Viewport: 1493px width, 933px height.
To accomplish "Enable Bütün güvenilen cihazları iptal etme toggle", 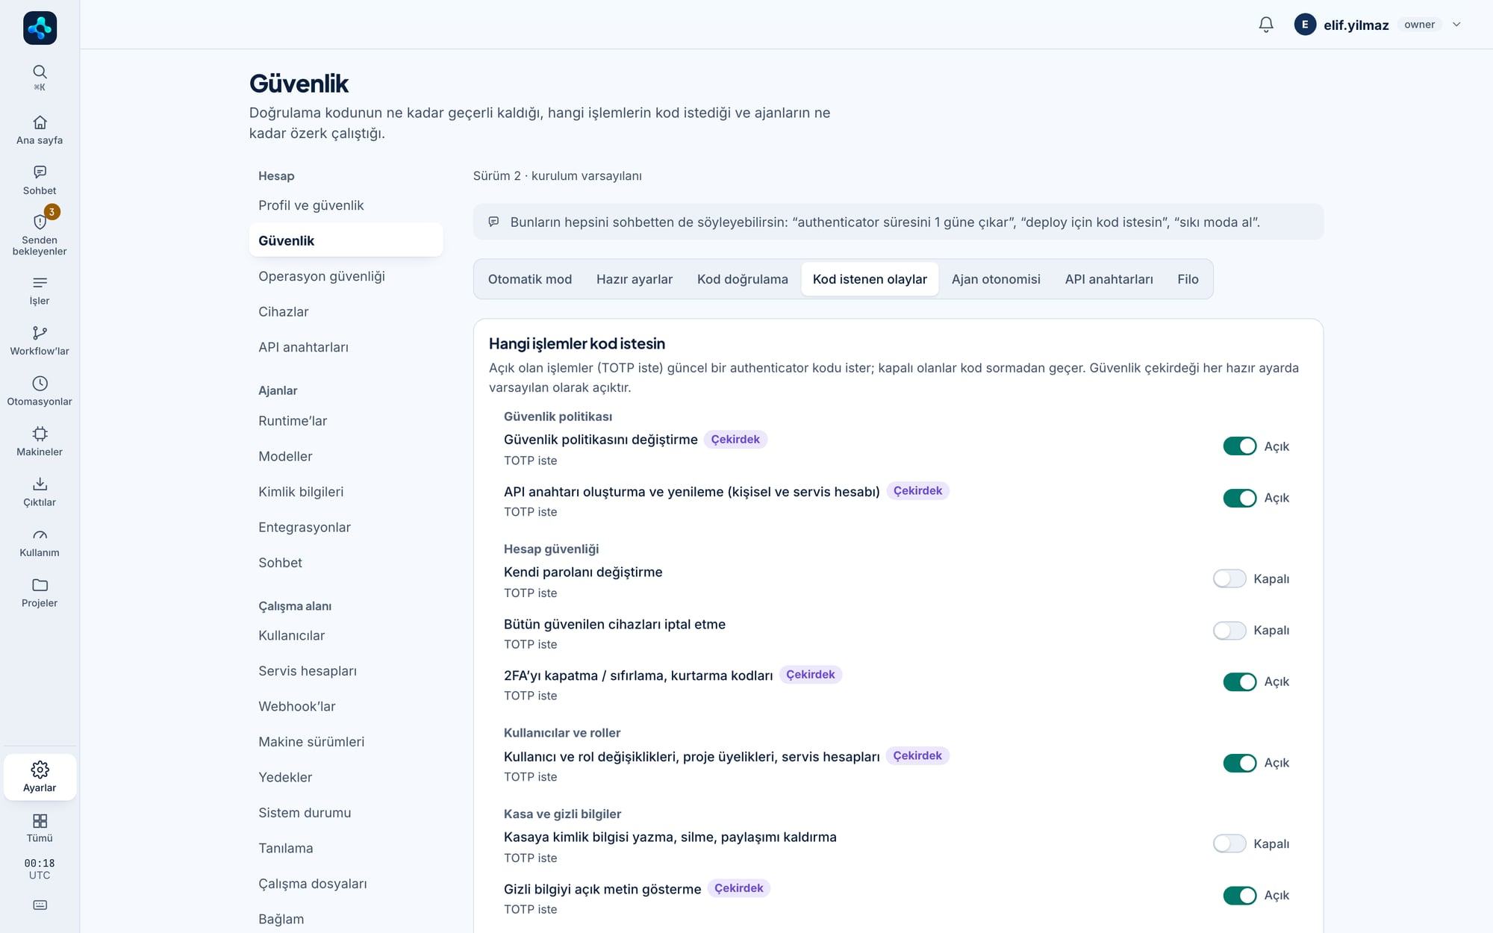I will click(1229, 631).
